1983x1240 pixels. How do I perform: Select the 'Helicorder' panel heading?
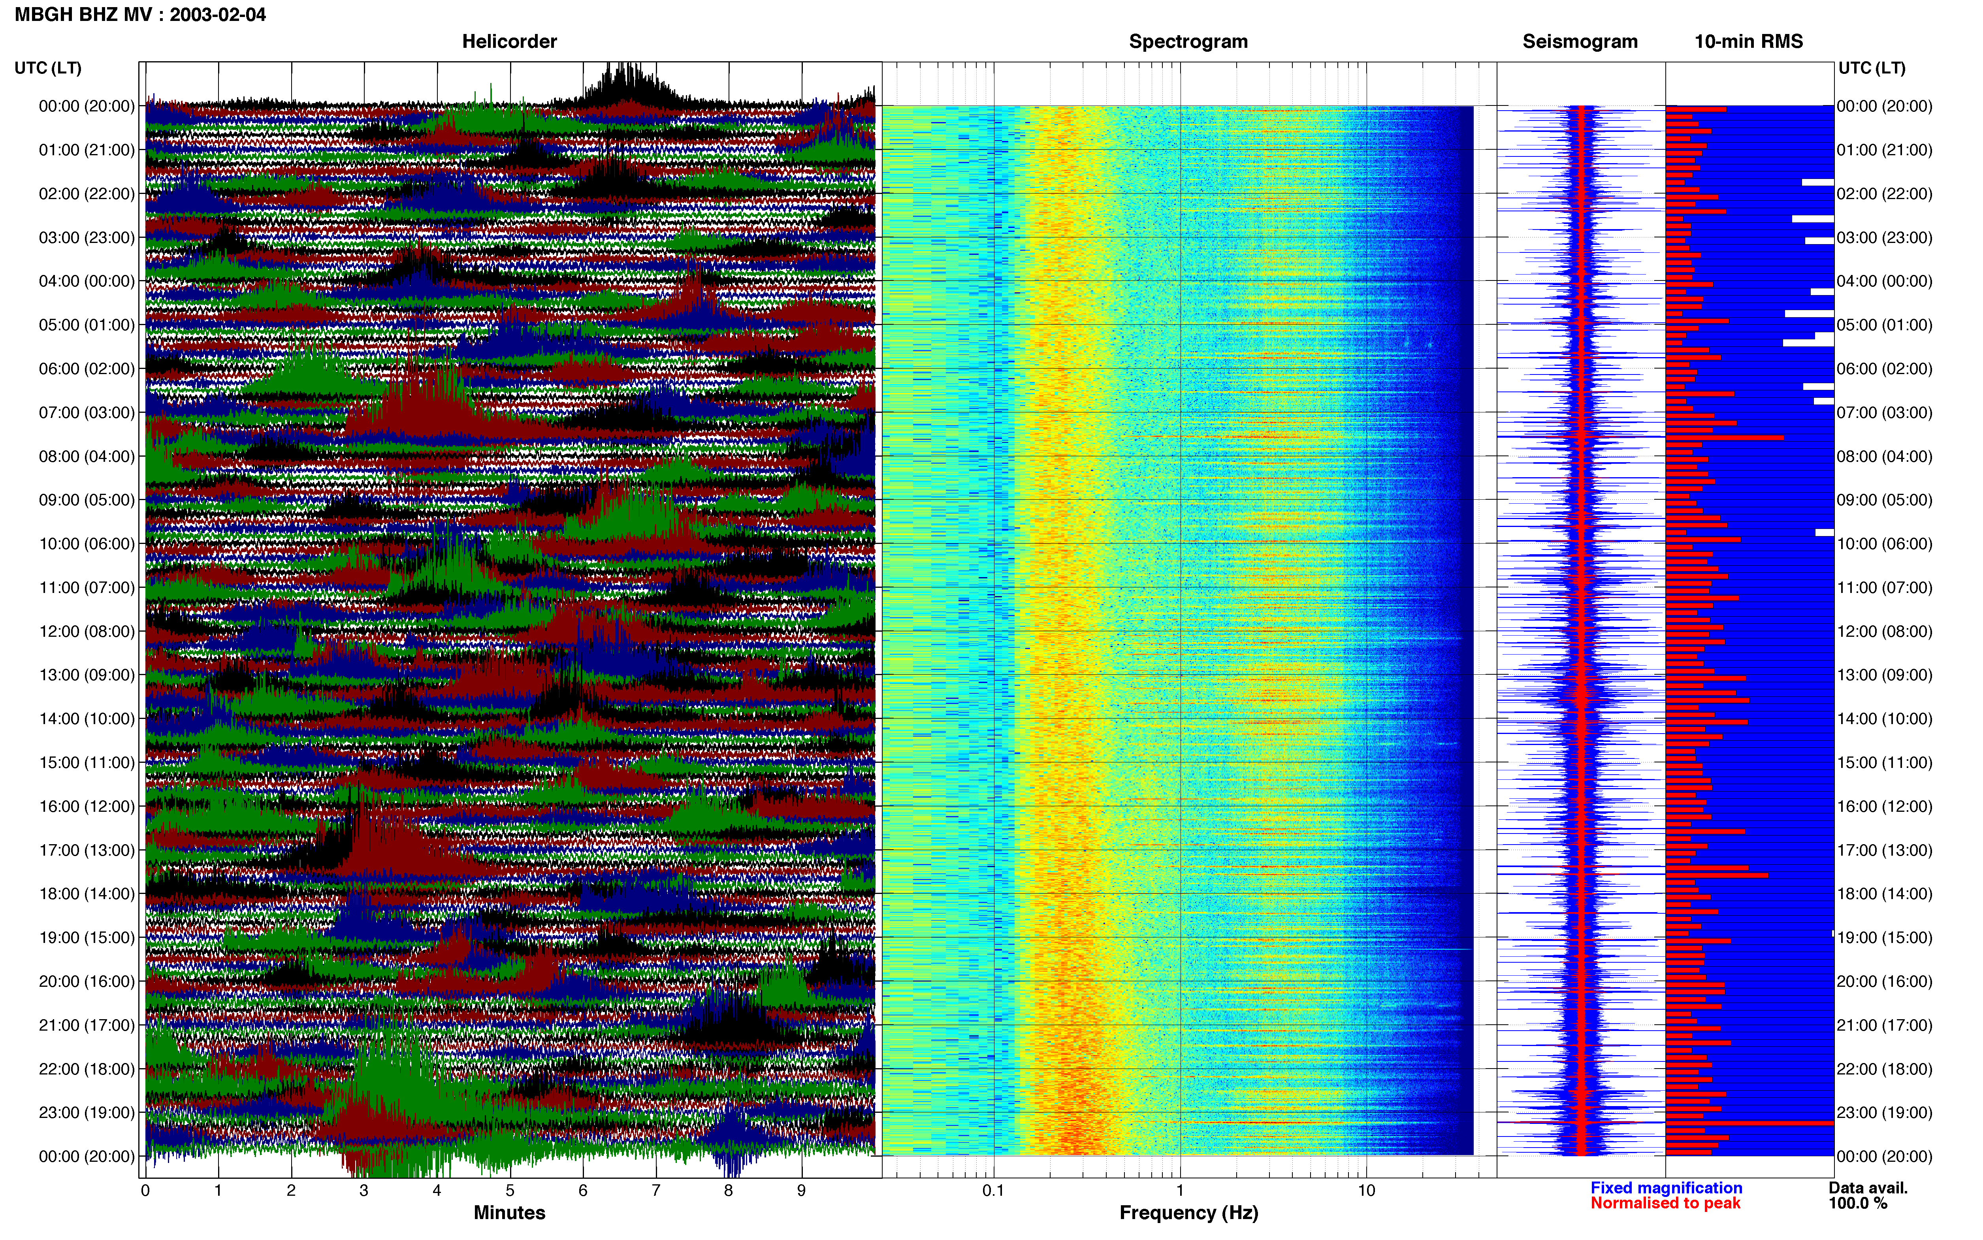(x=509, y=42)
